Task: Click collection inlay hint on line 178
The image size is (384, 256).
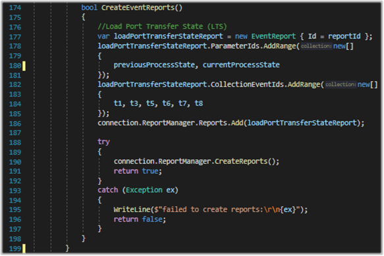Action: click(x=316, y=46)
